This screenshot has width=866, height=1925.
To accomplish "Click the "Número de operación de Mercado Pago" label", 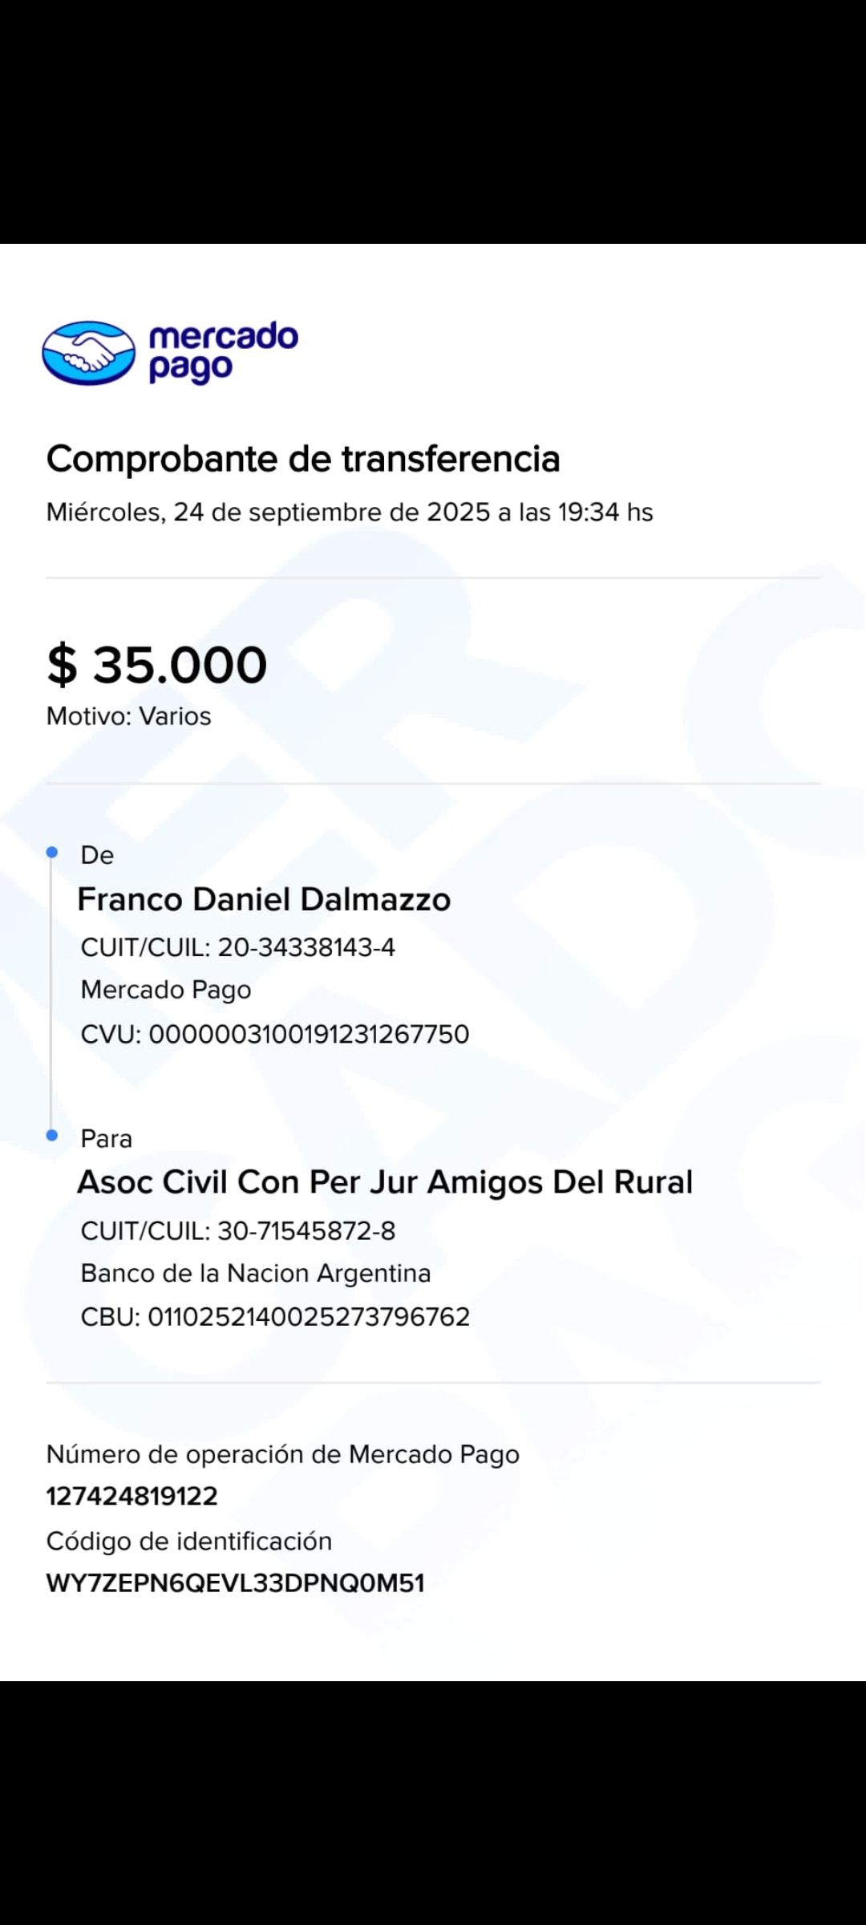I will click(282, 1454).
